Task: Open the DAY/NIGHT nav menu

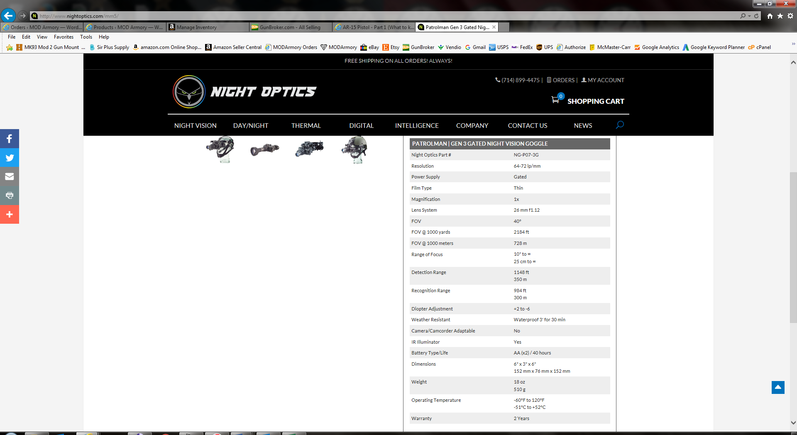Action: (x=251, y=125)
